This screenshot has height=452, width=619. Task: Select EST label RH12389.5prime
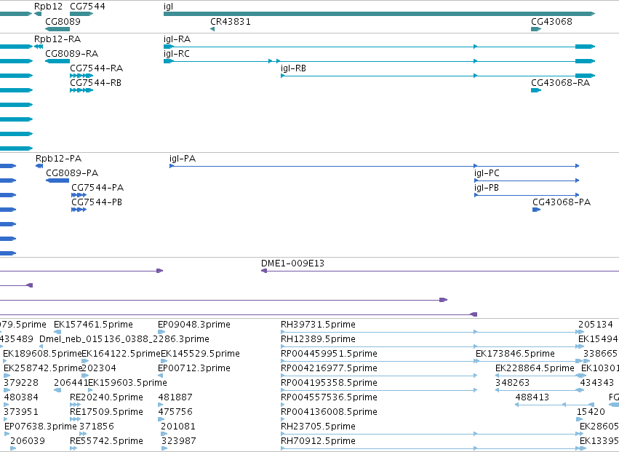point(318,339)
